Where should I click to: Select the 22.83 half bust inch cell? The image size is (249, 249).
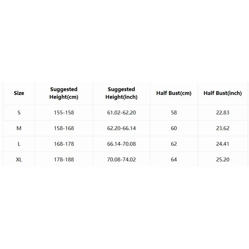click(223, 113)
